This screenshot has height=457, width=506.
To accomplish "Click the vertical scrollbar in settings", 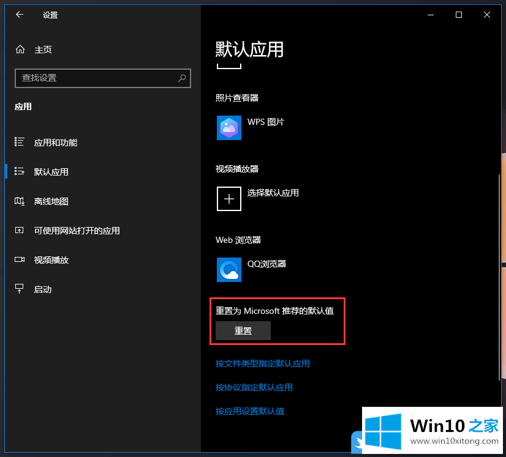I will point(499,277).
